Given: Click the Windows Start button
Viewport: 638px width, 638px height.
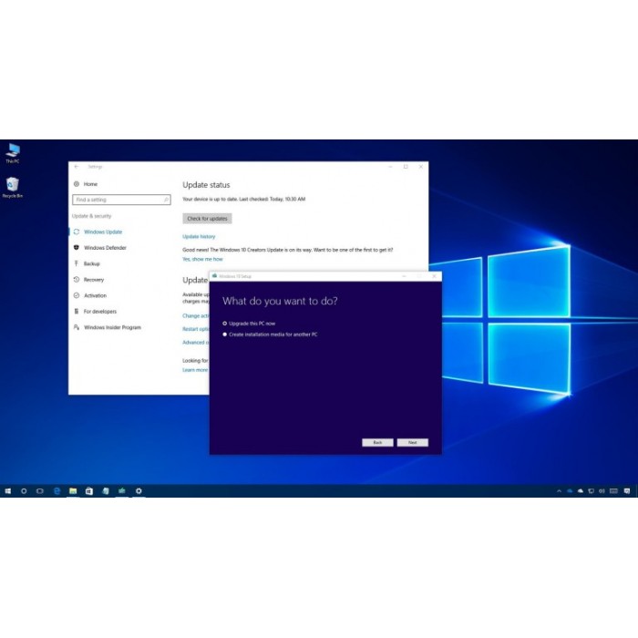Looking at the screenshot, I should (7, 491).
